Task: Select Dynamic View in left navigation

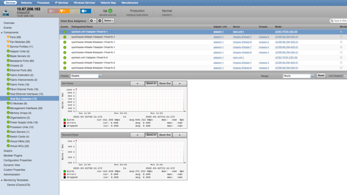Action: pyautogui.click(x=12, y=165)
